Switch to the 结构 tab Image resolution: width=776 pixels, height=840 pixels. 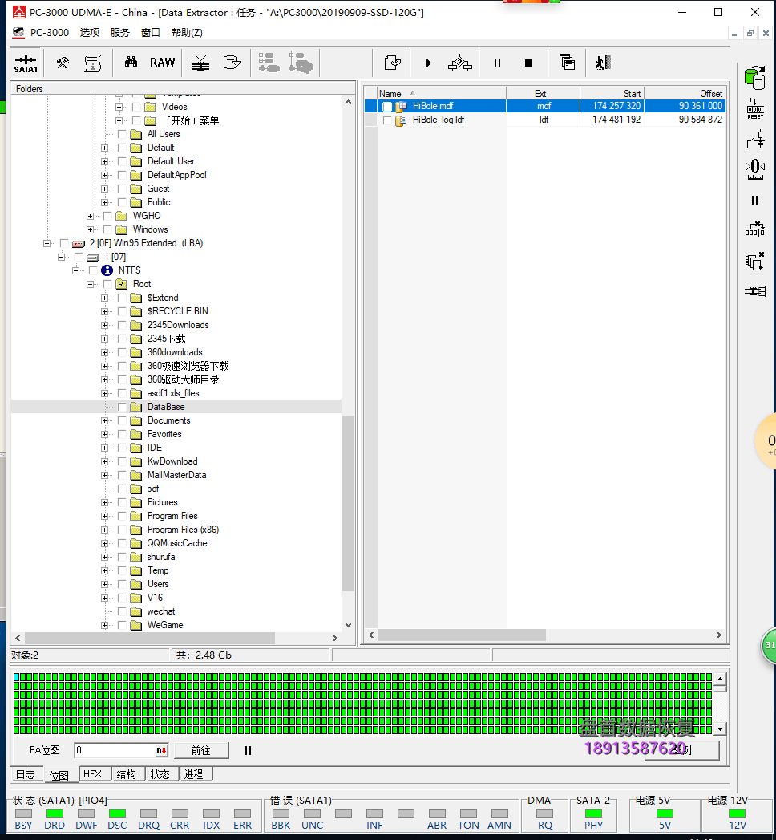(x=127, y=774)
